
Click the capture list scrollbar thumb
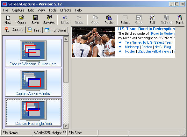(x=66, y=62)
